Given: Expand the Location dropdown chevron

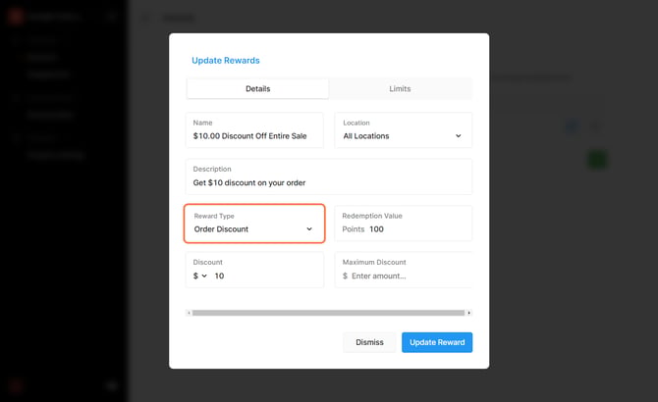Looking at the screenshot, I should (x=459, y=136).
